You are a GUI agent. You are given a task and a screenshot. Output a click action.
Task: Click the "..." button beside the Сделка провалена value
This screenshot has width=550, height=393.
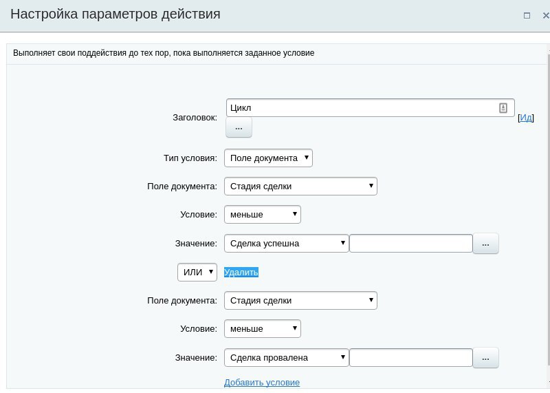coord(485,358)
